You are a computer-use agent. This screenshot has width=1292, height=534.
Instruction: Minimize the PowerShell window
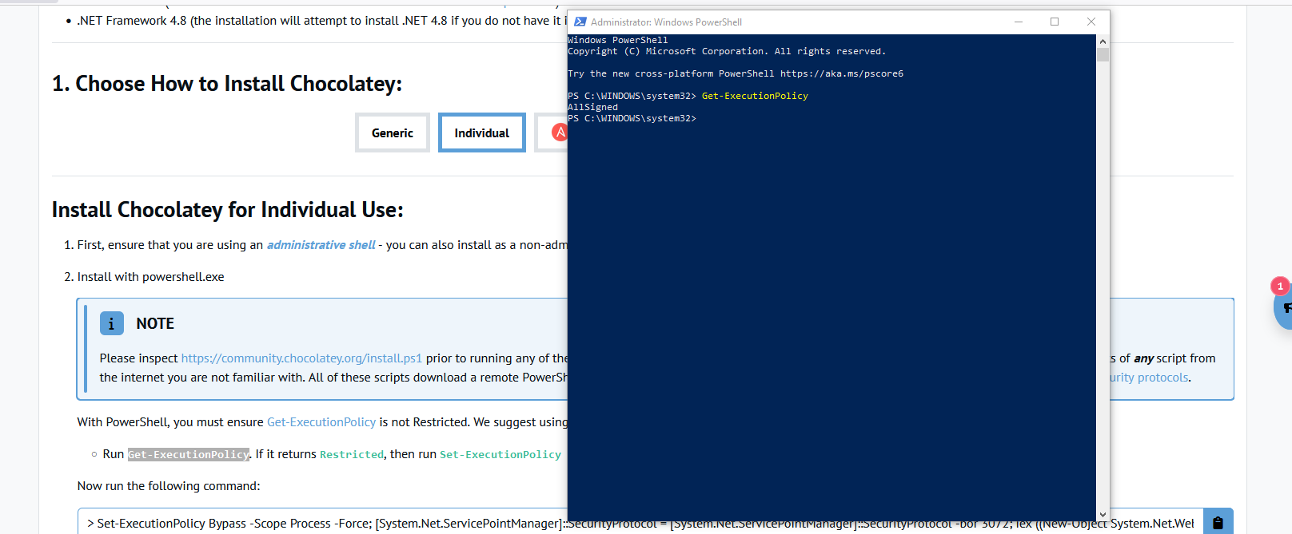pos(1019,22)
